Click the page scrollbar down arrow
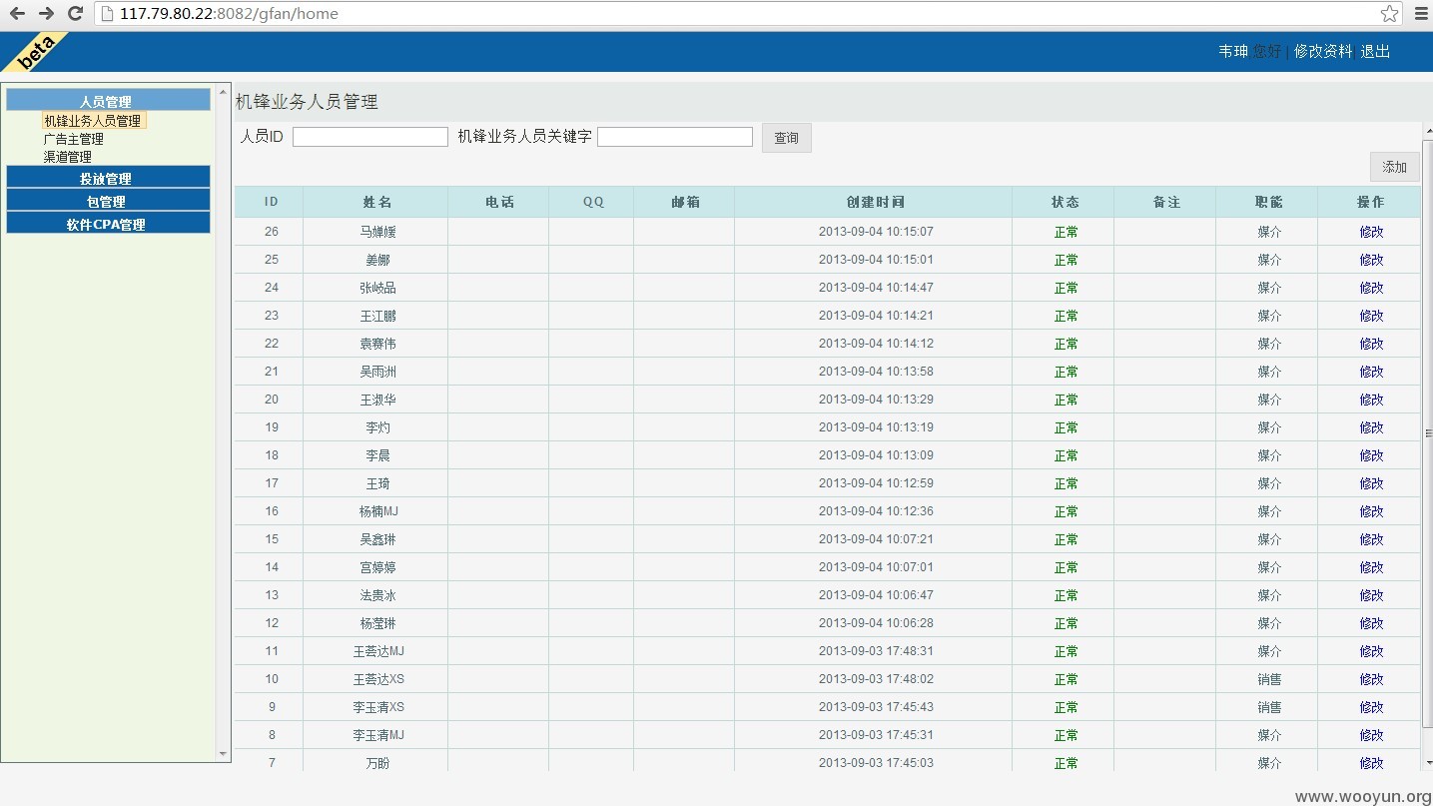The image size is (1433, 806). [x=1428, y=762]
